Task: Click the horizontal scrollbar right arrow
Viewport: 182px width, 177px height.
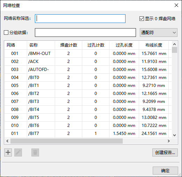Action: click(x=169, y=141)
